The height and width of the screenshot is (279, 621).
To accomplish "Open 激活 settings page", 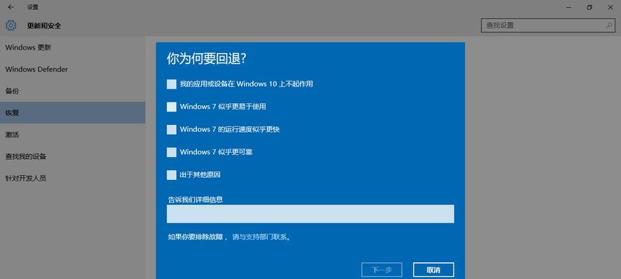I will point(73,135).
